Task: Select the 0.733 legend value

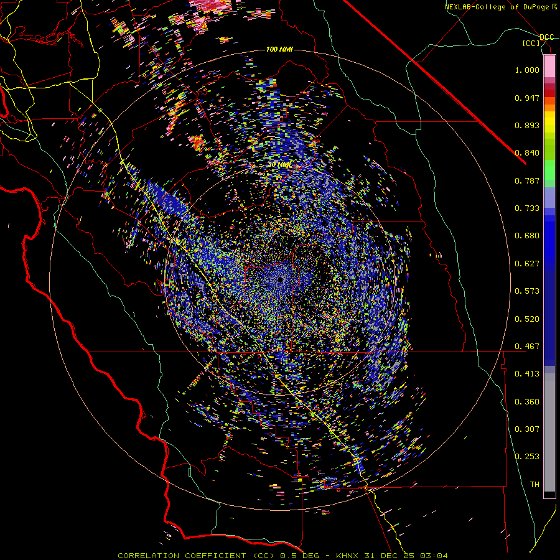Action: pos(527,208)
